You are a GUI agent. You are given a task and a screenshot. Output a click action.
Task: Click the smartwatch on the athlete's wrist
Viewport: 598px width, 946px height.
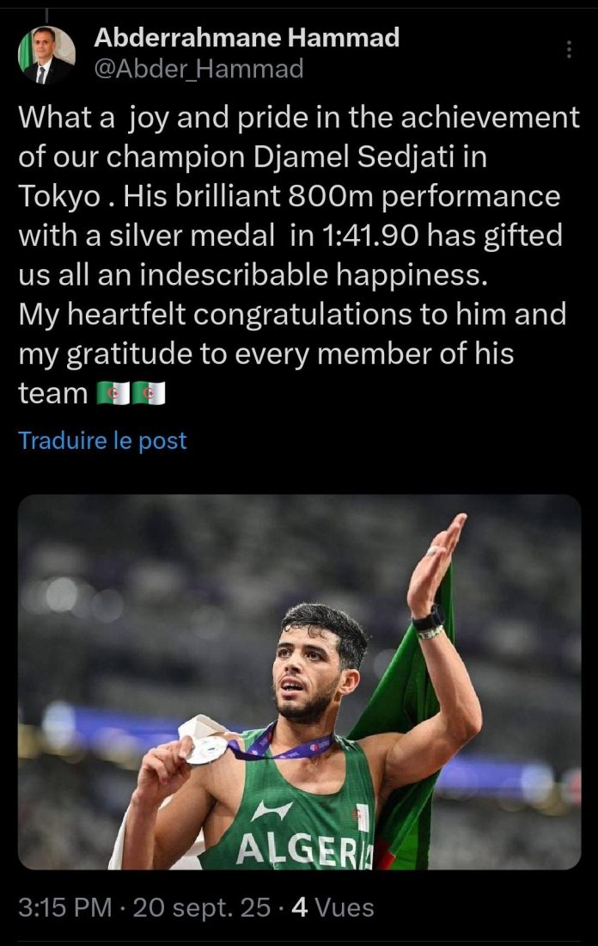427,620
